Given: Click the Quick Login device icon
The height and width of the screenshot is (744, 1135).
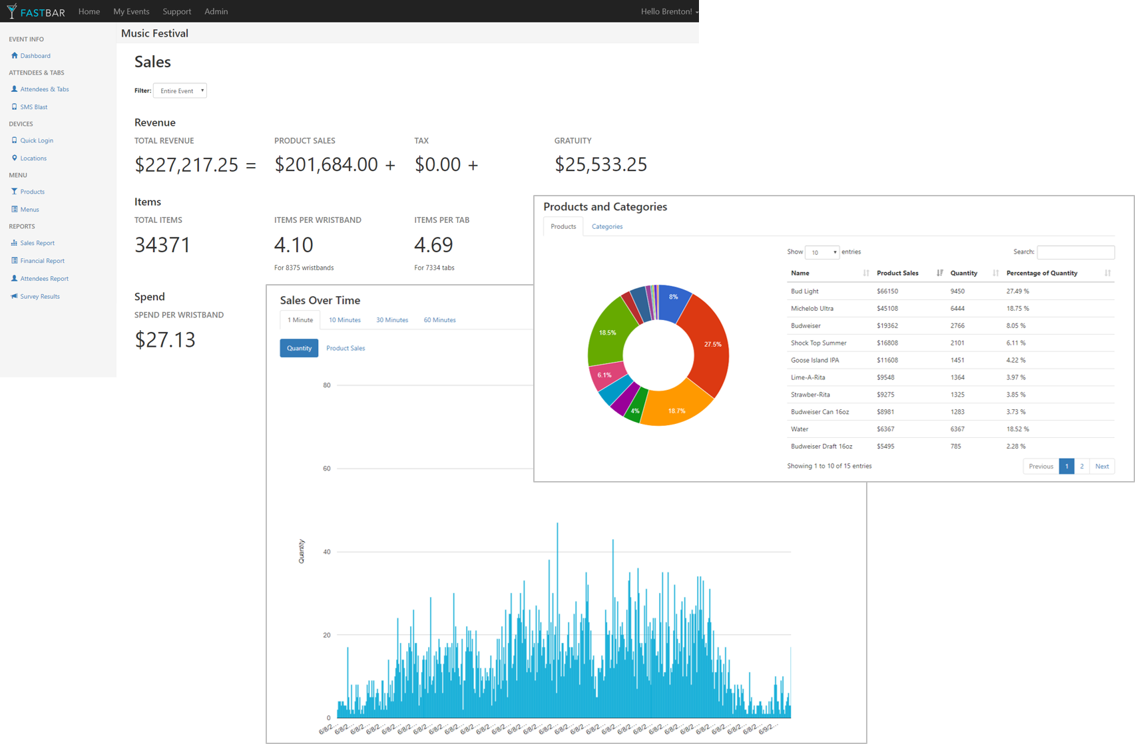Looking at the screenshot, I should (x=14, y=140).
